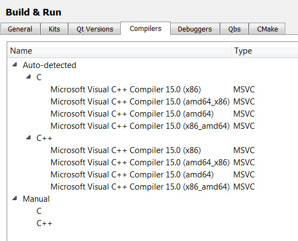
Task: Select the Manual row label
Action: [x=36, y=199]
